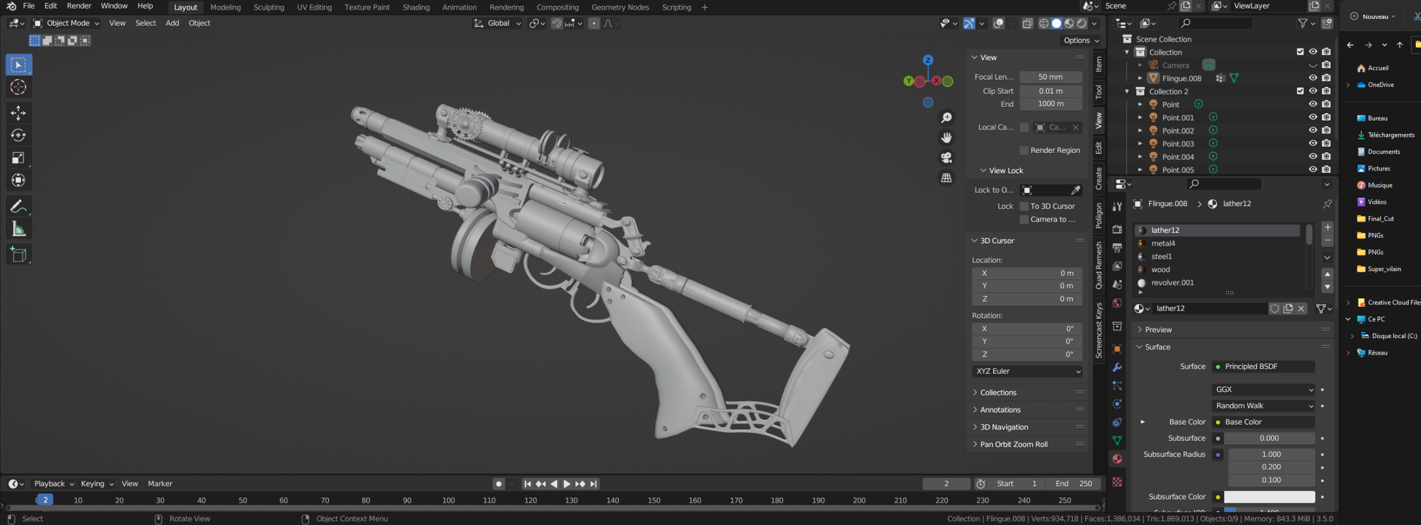This screenshot has height=525, width=1421.
Task: Pick the Measure tool
Action: point(18,229)
